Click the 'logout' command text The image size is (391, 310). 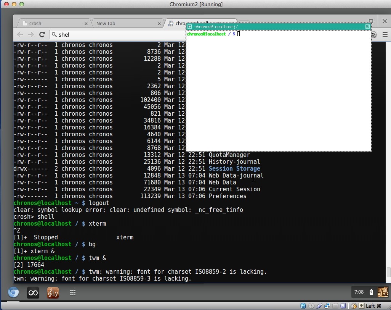click(x=99, y=203)
